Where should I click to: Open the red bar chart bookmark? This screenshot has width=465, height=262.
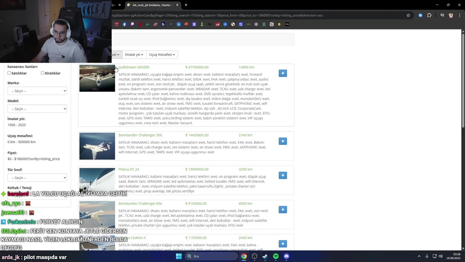[x=217, y=24]
